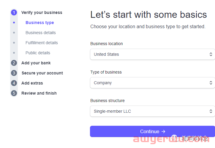Jump to Add your bank step
This screenshot has width=215, height=148.
pyautogui.click(x=36, y=63)
